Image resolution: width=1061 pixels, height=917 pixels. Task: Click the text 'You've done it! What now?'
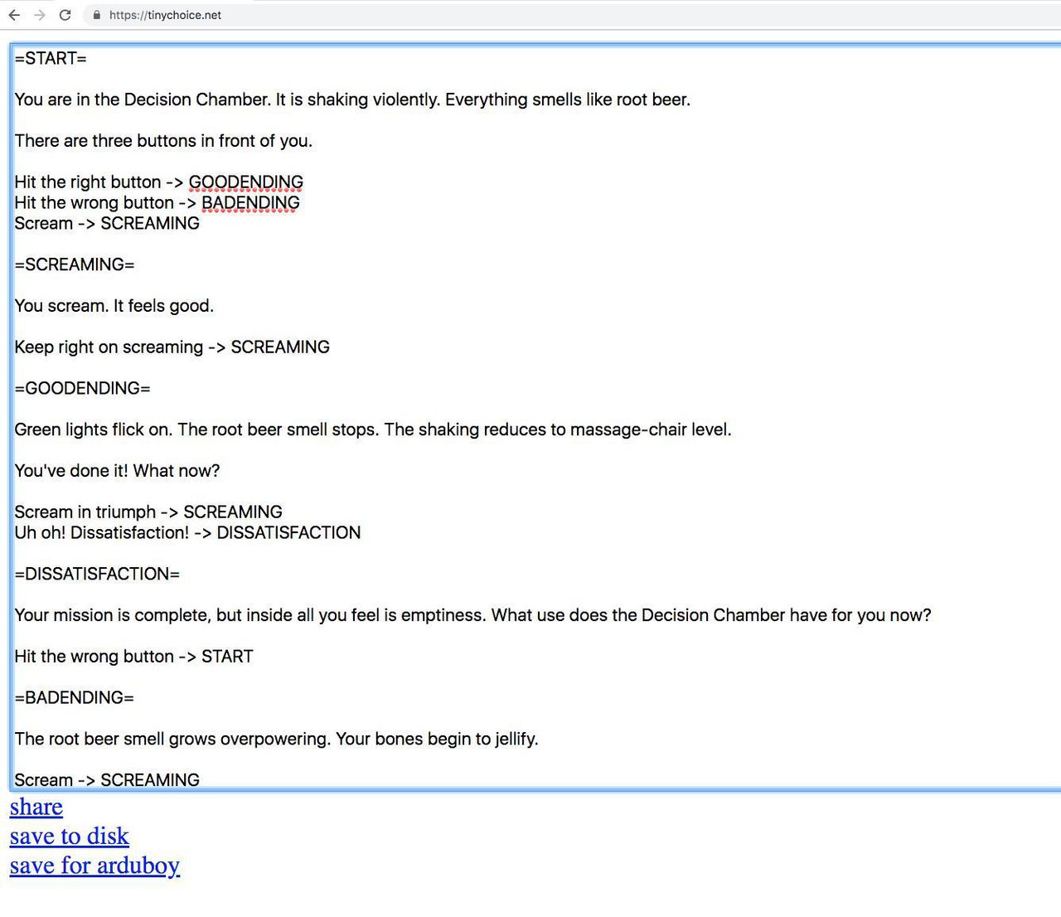117,471
